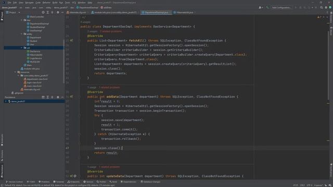Image resolution: width=333 pixels, height=187 pixels.
Task: Select StudentDaoImpl in project tree
Action: click(36, 27)
